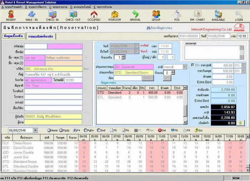This screenshot has width=250, height=181.
Task: Open the OCCUPIED rooms view
Action: pos(94,15)
